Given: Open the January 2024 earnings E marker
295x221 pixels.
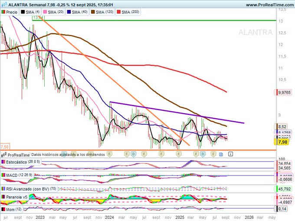Looking at the screenshot, I should [109, 154].
